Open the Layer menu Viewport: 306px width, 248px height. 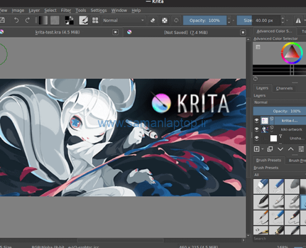[x=34, y=11]
